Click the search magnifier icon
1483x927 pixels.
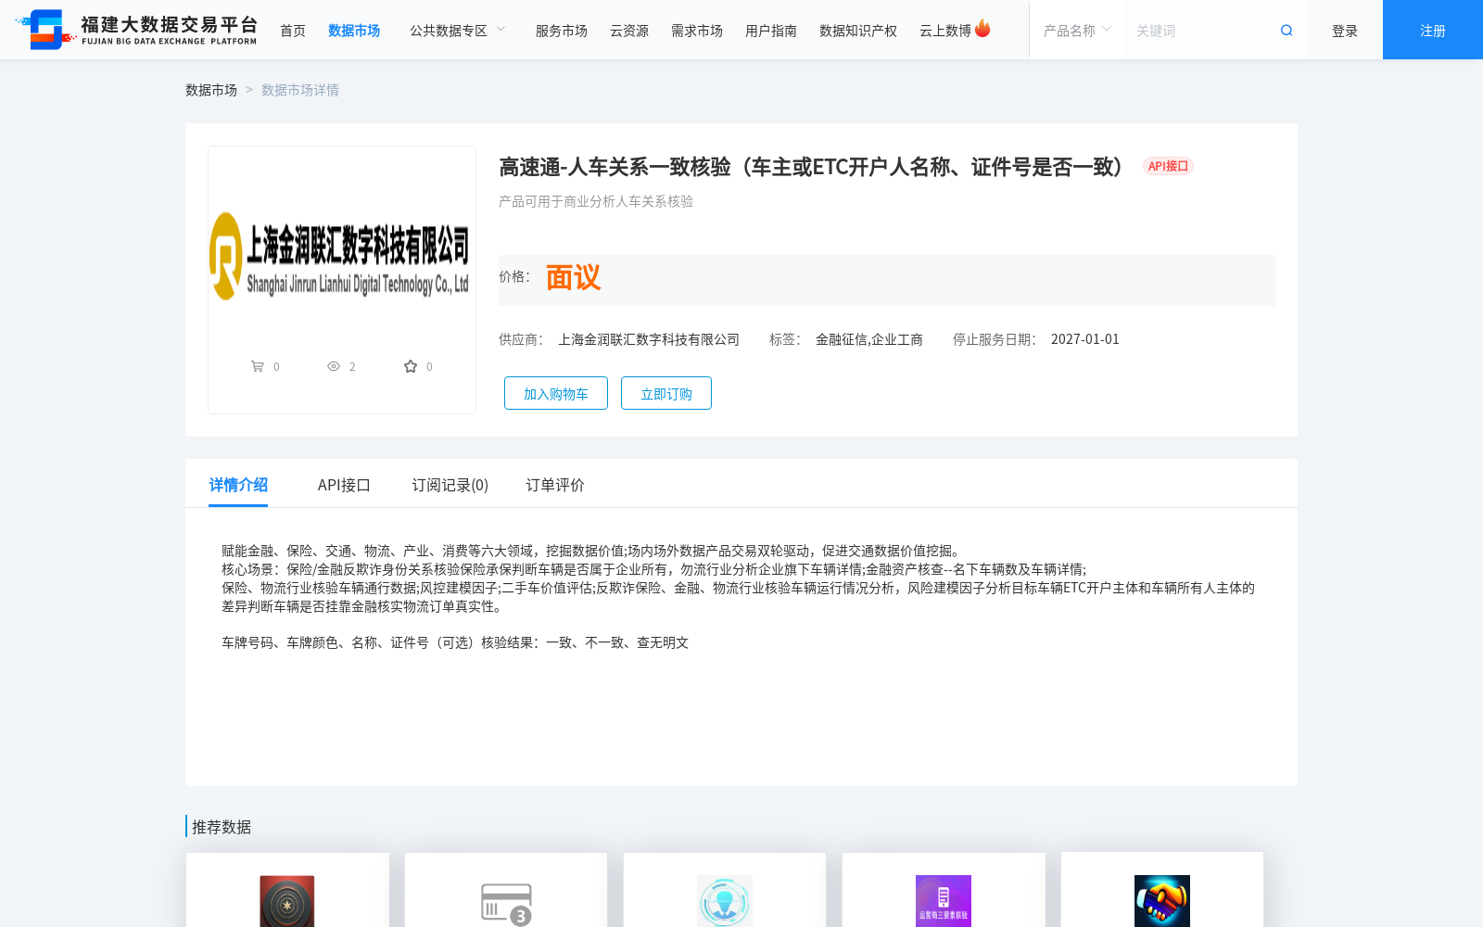click(x=1287, y=31)
